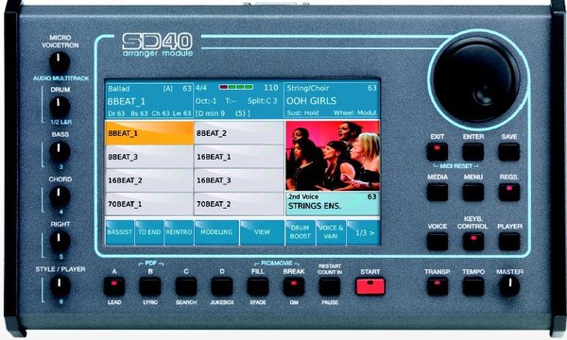Hit the red START button
Screen dimensions: 567x340
[x=370, y=286]
